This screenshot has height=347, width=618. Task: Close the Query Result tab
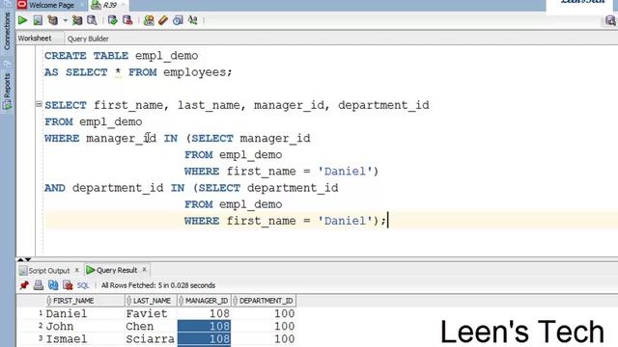click(144, 270)
